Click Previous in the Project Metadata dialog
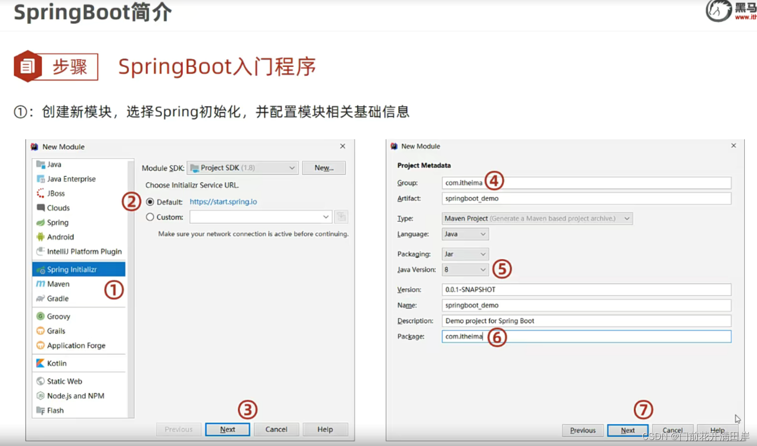The width and height of the screenshot is (757, 446). 583,430
